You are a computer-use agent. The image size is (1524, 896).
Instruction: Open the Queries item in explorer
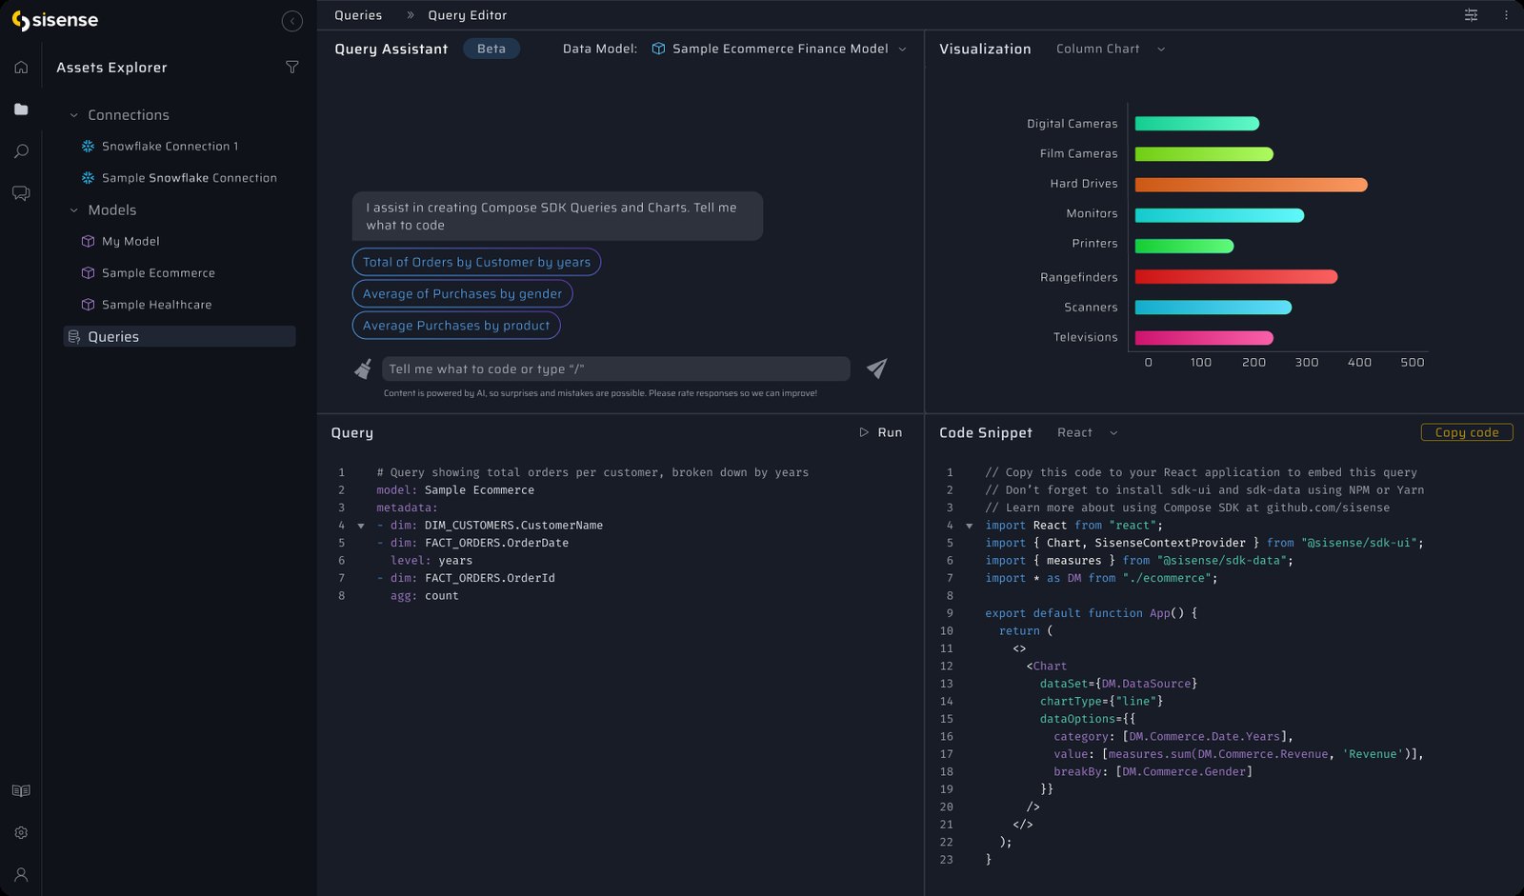point(179,337)
